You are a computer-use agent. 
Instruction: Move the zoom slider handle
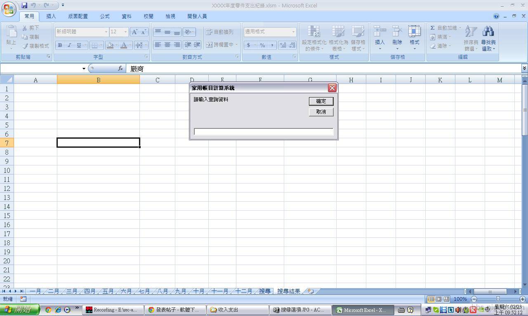pyautogui.click(x=498, y=299)
